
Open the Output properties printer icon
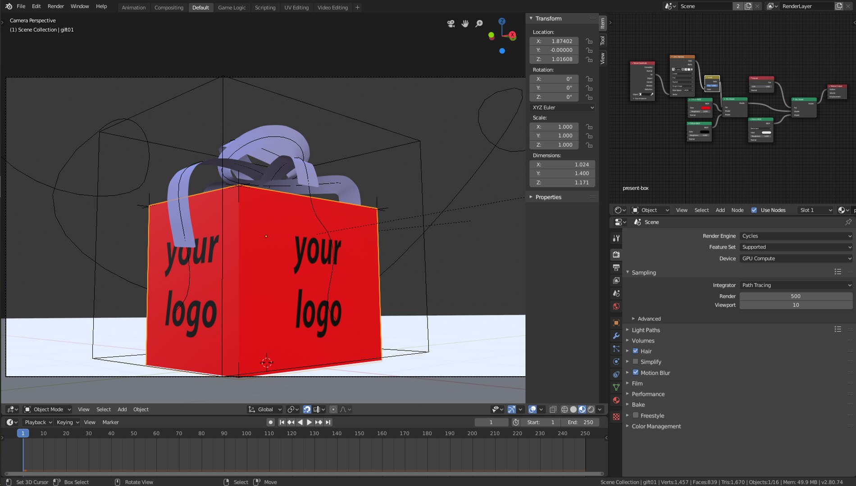point(616,268)
